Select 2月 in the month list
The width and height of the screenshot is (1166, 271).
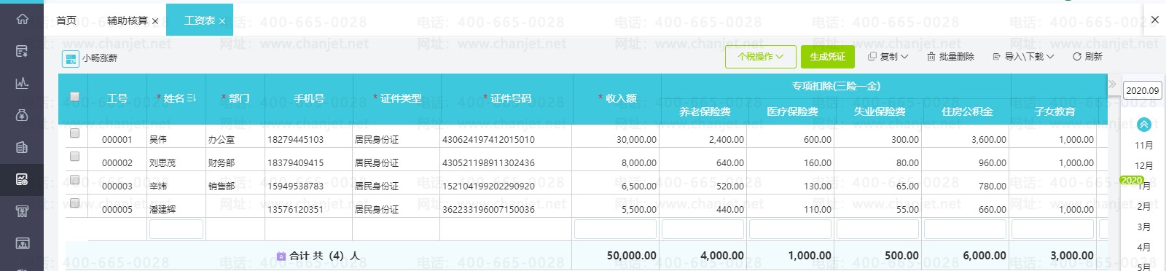pyautogui.click(x=1143, y=206)
